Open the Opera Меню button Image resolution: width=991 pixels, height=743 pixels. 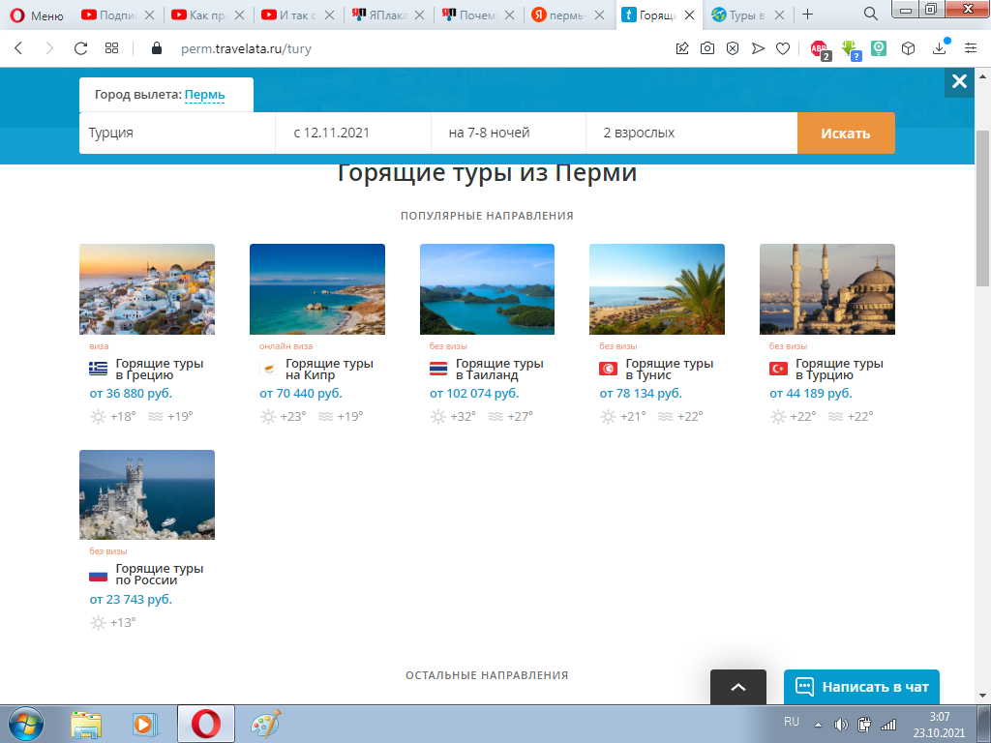point(37,15)
